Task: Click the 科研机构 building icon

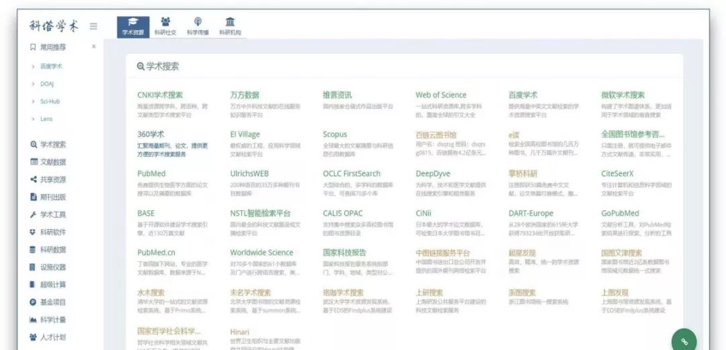Action: click(x=230, y=22)
